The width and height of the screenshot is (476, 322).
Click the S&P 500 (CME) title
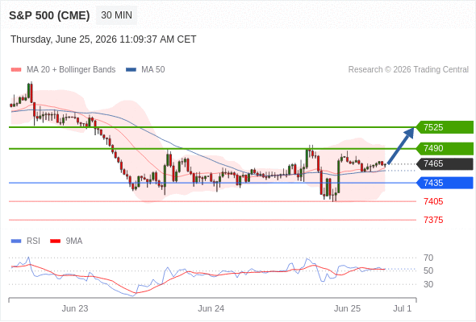point(49,15)
